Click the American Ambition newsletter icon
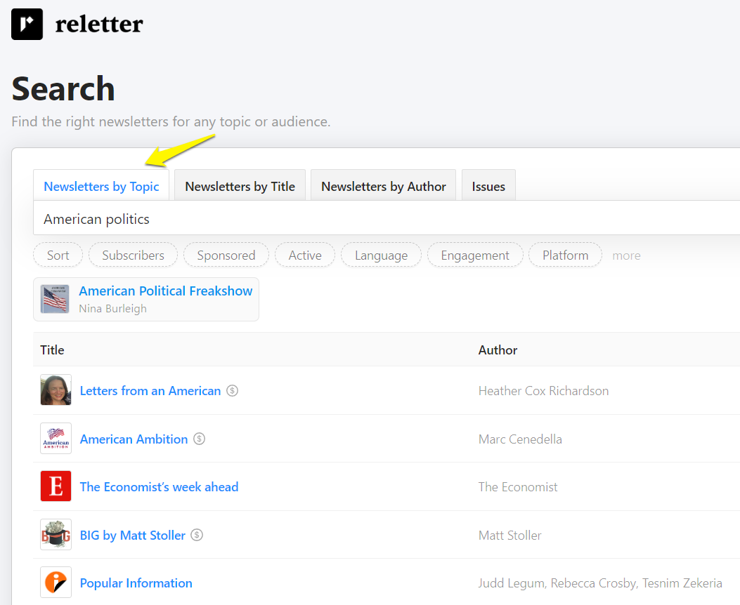Image resolution: width=740 pixels, height=605 pixels. point(56,438)
